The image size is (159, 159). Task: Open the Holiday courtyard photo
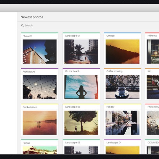click(x=122, y=123)
